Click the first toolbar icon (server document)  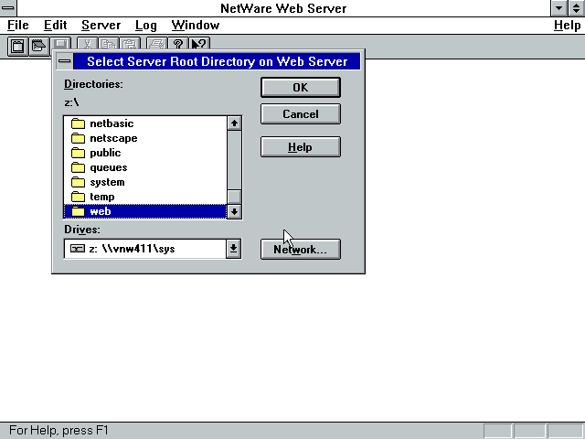17,47
